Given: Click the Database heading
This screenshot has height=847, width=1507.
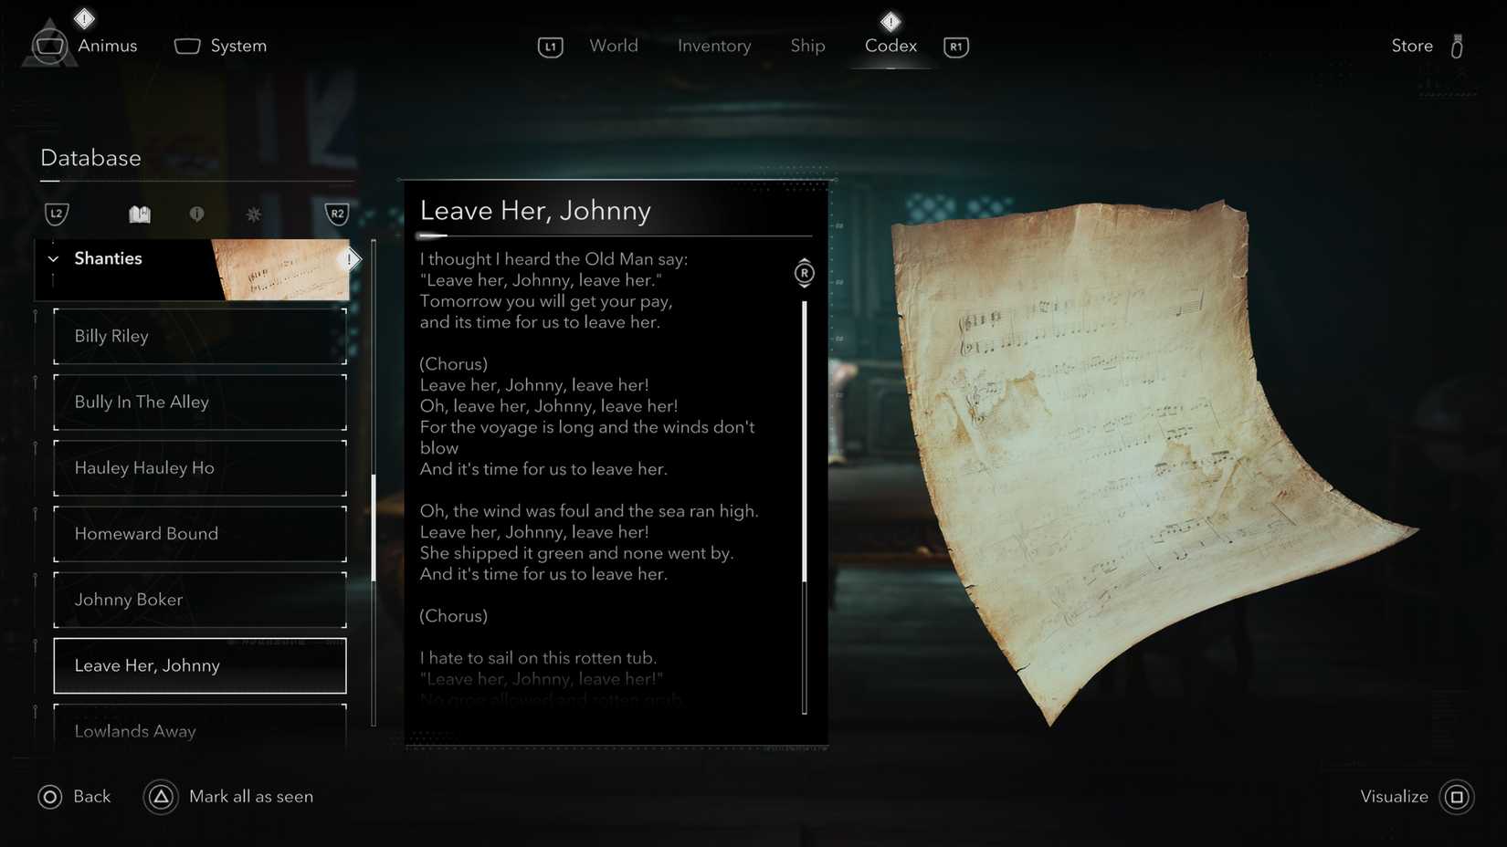Looking at the screenshot, I should [x=90, y=158].
